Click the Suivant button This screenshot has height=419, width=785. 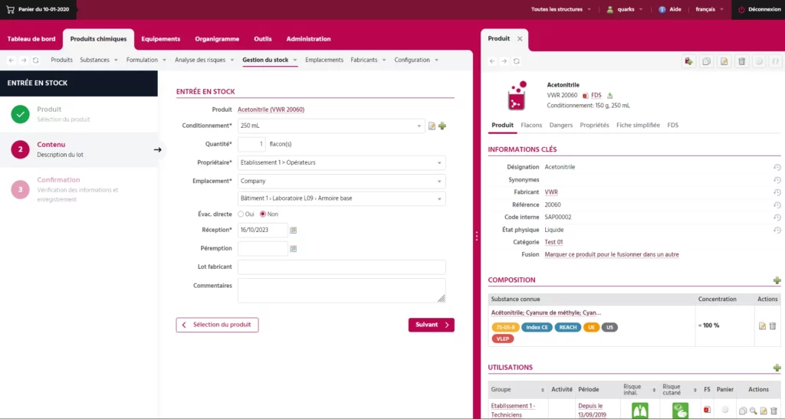431,325
